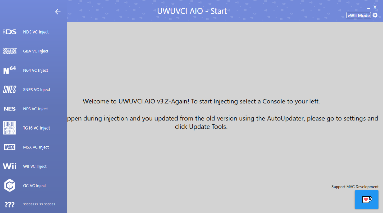This screenshot has width=383, height=213.
Task: Click the TurboGrafx-16 logo icon
Action: pos(9,128)
